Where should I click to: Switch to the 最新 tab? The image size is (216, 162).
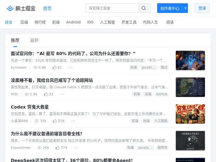coord(35,40)
